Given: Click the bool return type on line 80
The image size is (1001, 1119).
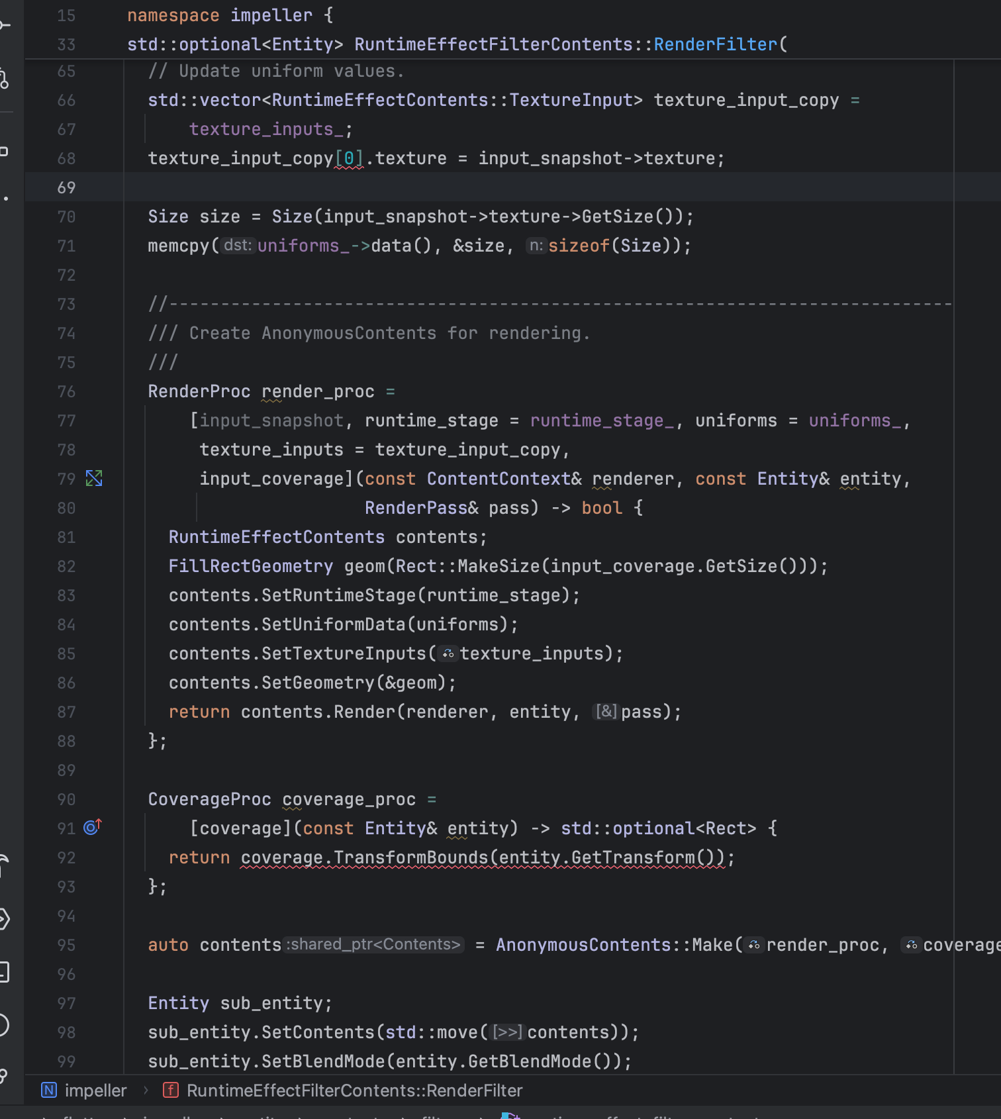Looking at the screenshot, I should [x=602, y=508].
